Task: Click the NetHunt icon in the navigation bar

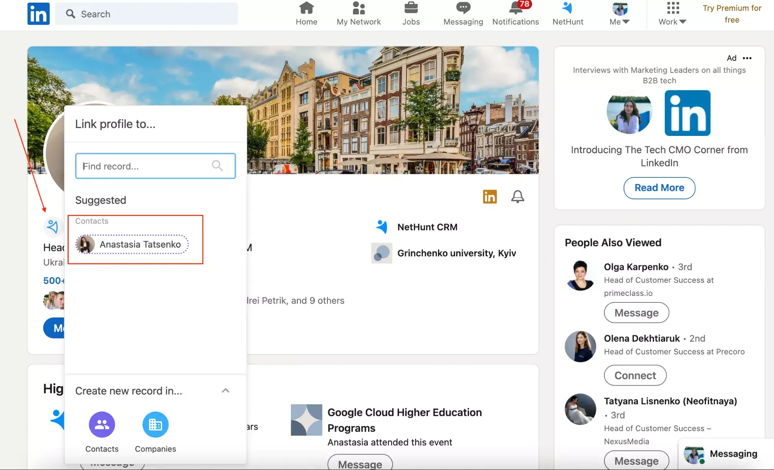Action: coord(568,14)
